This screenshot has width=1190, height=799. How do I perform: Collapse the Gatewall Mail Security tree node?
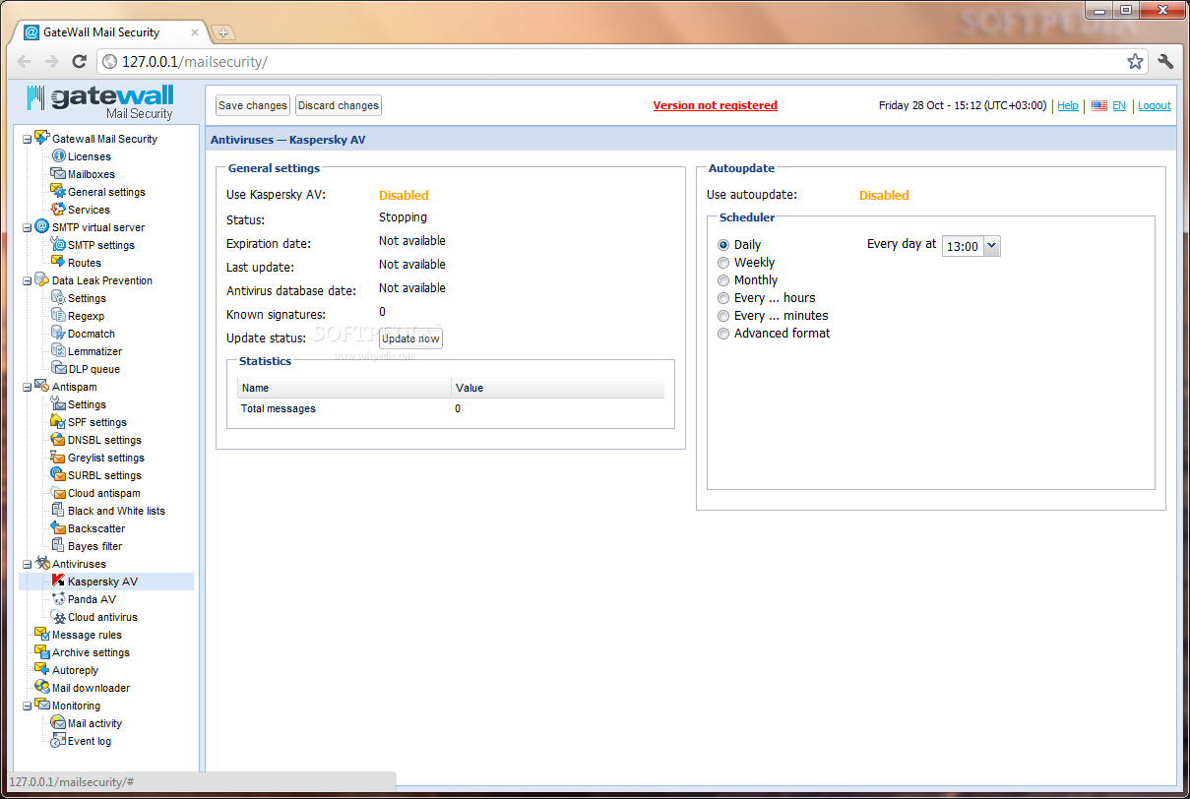tap(28, 139)
